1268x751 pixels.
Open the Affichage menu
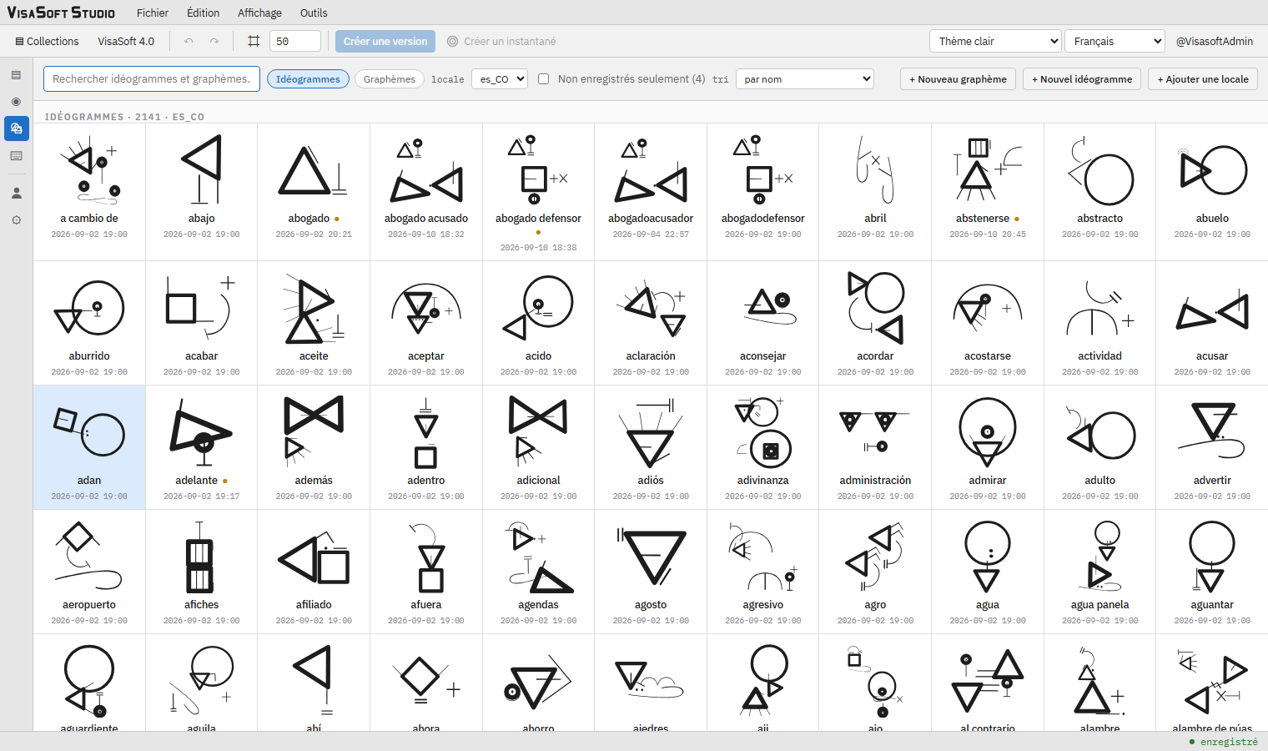(x=259, y=13)
